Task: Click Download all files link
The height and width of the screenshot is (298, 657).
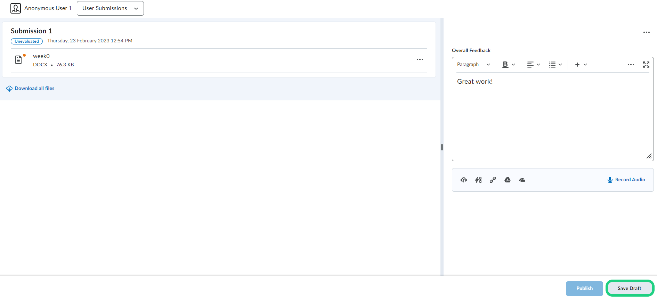Action: click(x=34, y=89)
